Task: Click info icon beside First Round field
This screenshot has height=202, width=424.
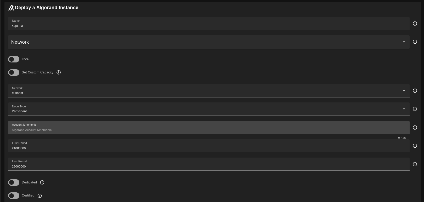Action: [x=415, y=146]
